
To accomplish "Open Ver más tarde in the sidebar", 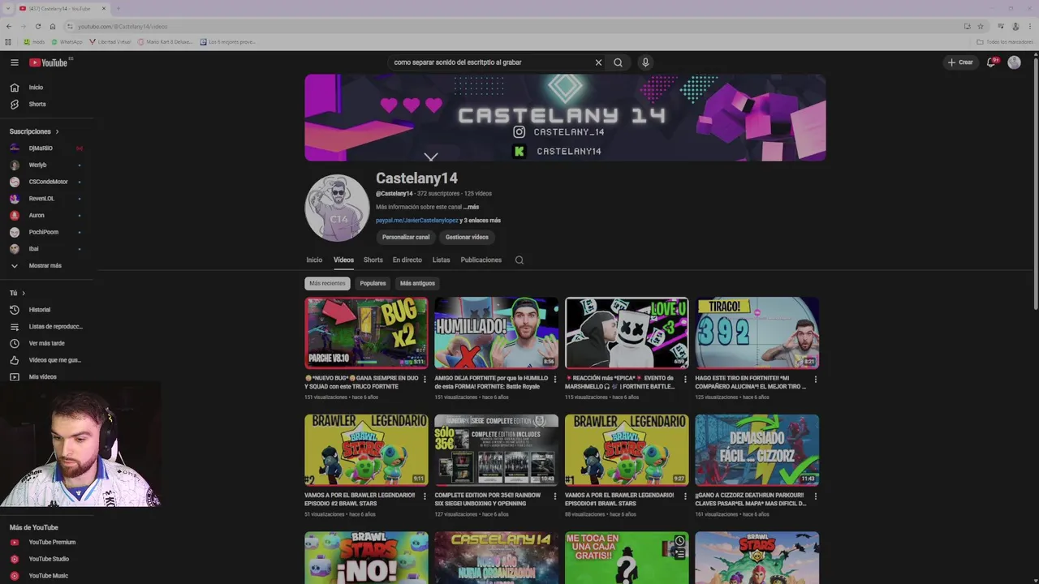I will point(47,343).
